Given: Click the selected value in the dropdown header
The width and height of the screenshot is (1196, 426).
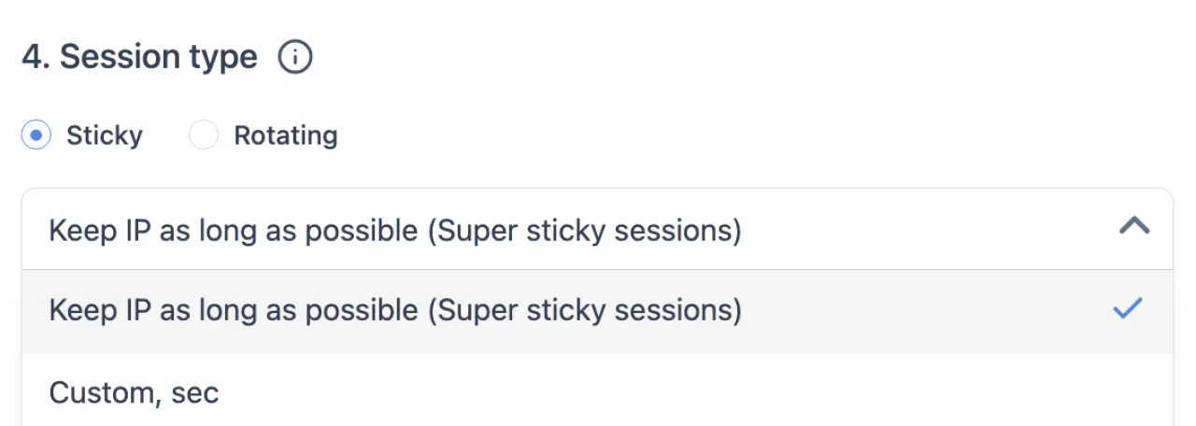Looking at the screenshot, I should [x=395, y=230].
